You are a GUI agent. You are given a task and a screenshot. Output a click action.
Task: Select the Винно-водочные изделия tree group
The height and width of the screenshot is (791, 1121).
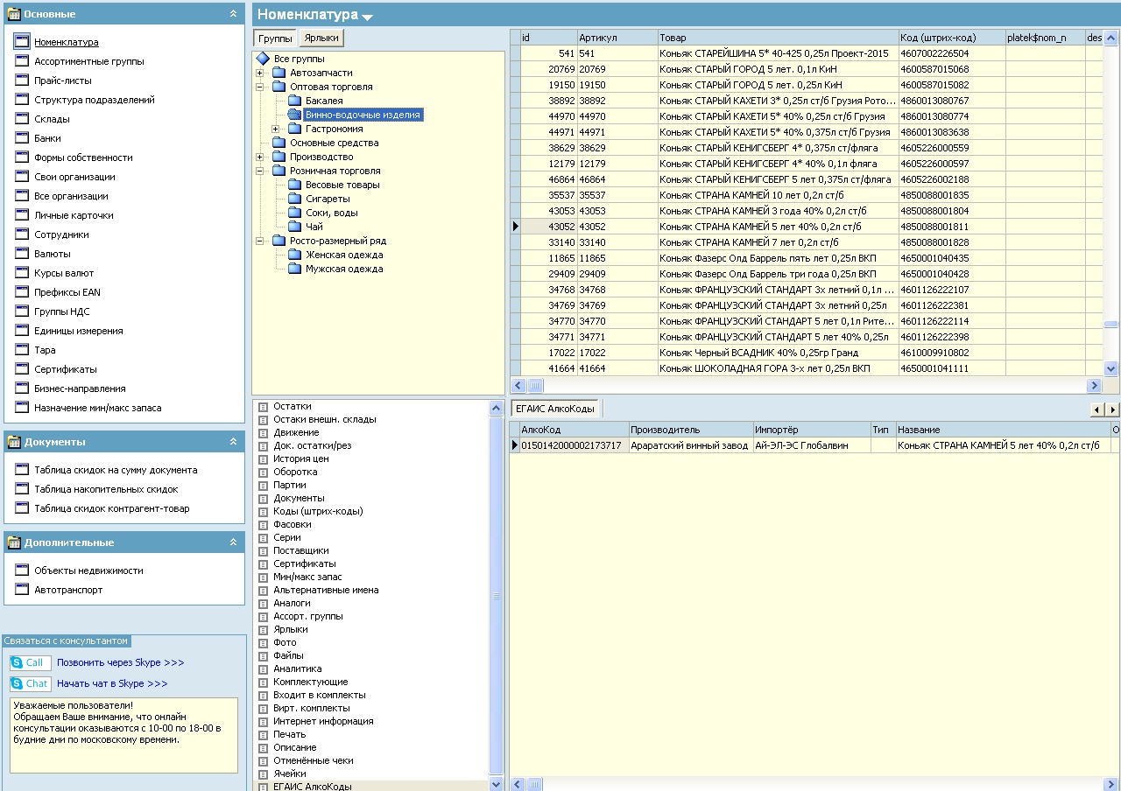pyautogui.click(x=363, y=115)
